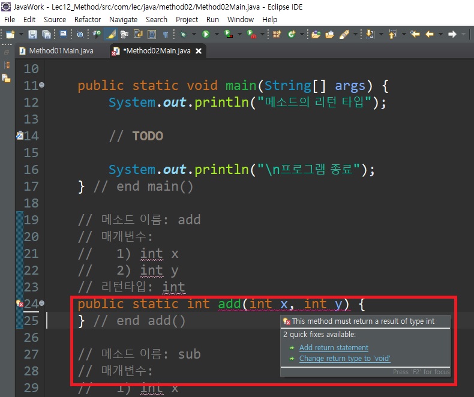Click the Debug bug icon

pyautogui.click(x=183, y=34)
